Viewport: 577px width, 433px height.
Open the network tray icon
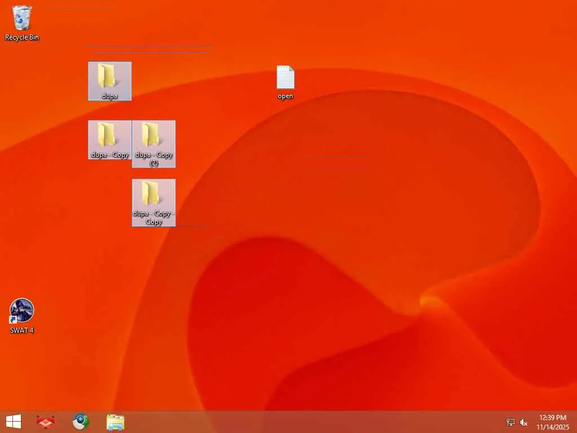tap(511, 422)
